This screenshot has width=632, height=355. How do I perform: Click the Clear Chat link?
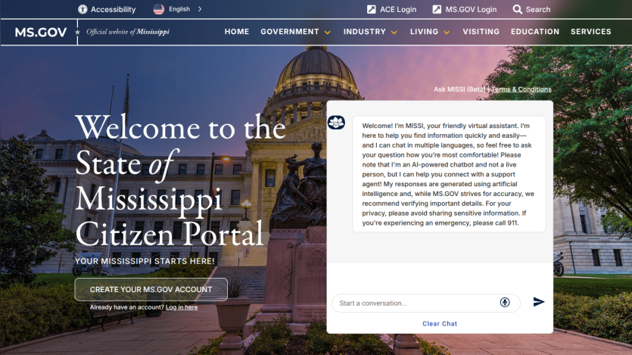tap(440, 323)
